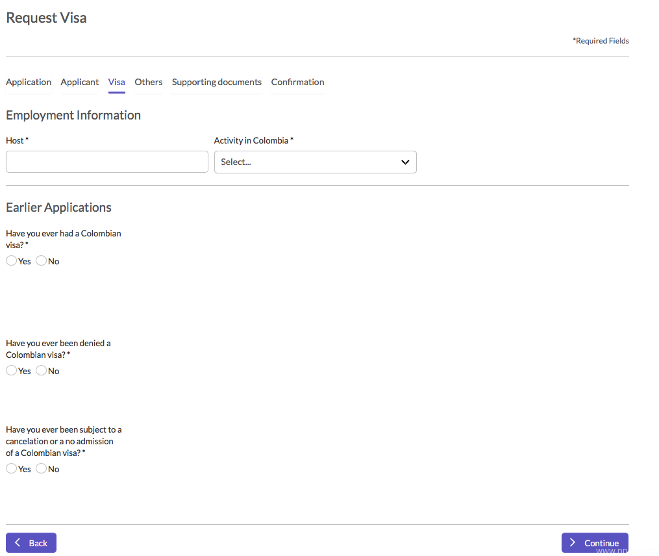Image resolution: width=659 pixels, height=556 pixels.
Task: Open the Applicant tab
Action: (x=80, y=82)
